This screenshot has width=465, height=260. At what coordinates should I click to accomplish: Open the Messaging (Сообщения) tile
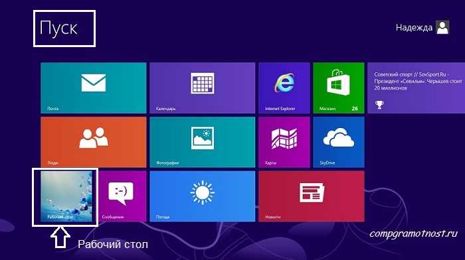(x=123, y=196)
